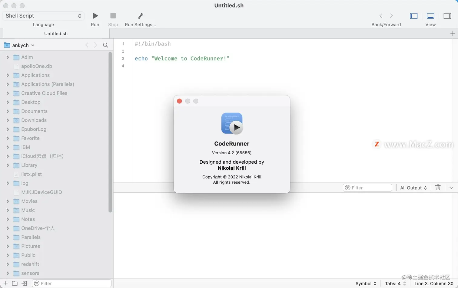Select the Public folder row
458x288 pixels.
55,255
